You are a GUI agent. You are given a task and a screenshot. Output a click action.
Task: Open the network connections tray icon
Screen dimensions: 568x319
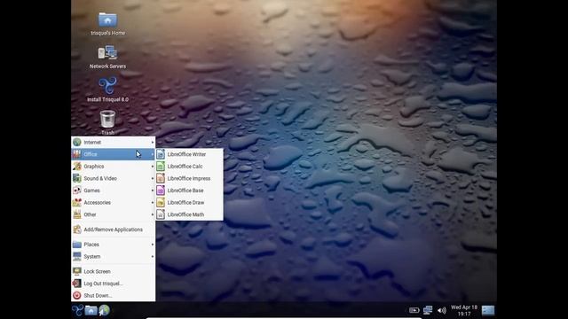coord(428,310)
